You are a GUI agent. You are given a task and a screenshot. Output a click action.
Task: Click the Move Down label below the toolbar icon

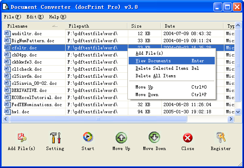click(x=154, y=148)
